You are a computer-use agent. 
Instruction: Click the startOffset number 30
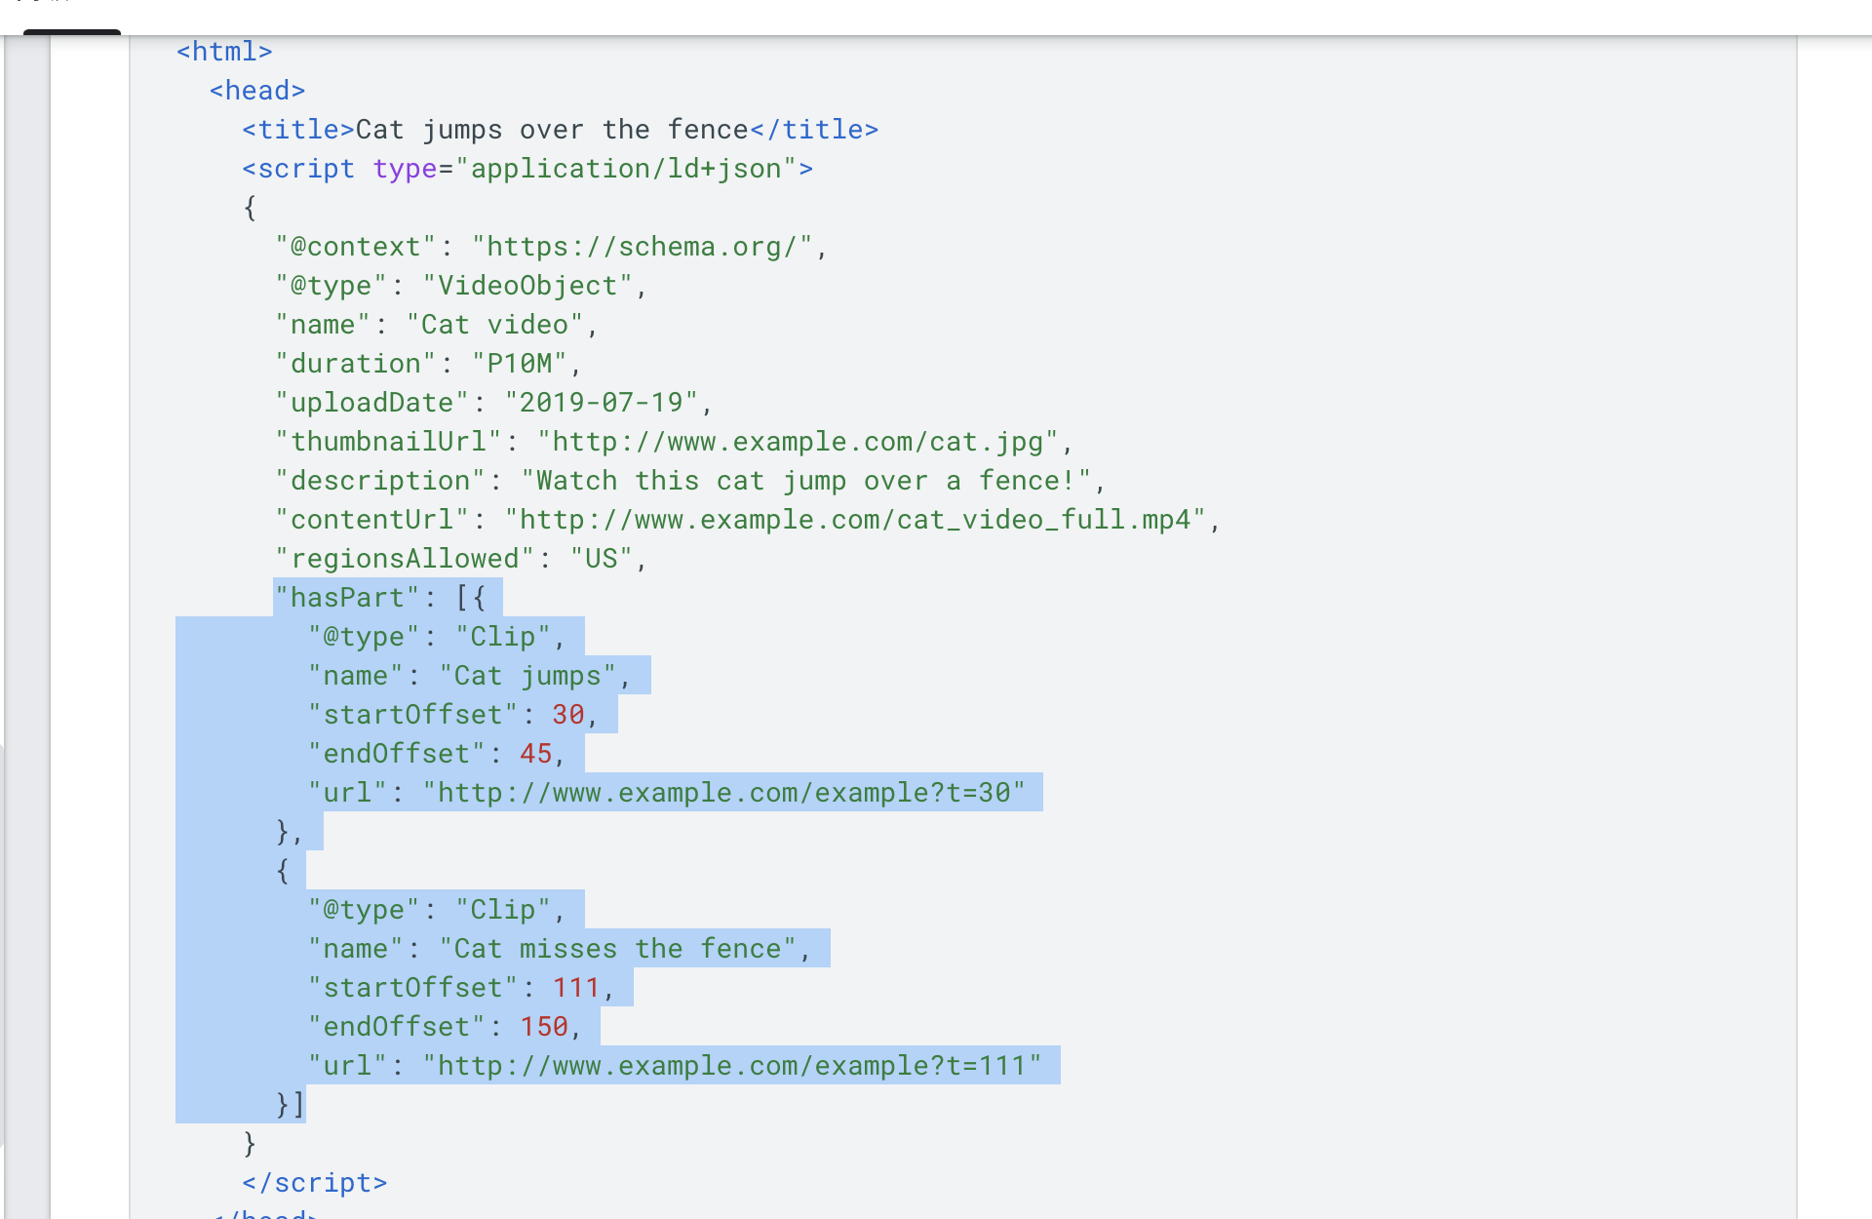(x=568, y=715)
